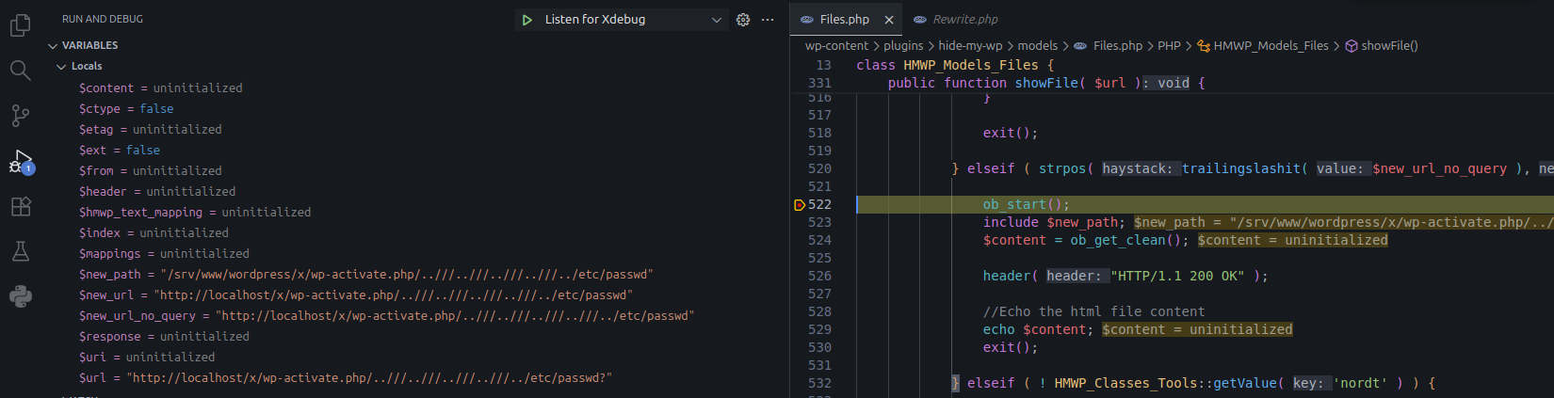The height and width of the screenshot is (398, 1554).
Task: Switch to the Rewrite.php tab
Action: tap(964, 20)
